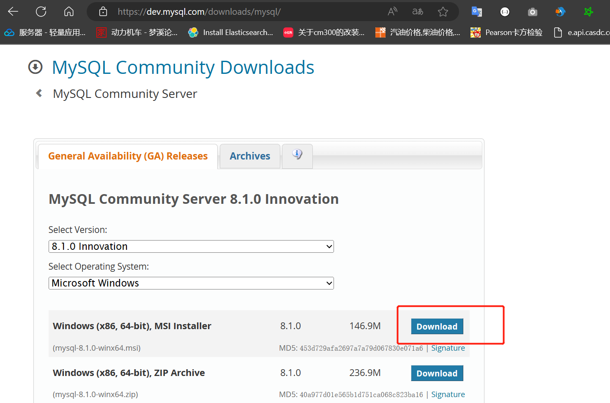
Task: Click the round download icon beside the page title
Action: coord(36,67)
